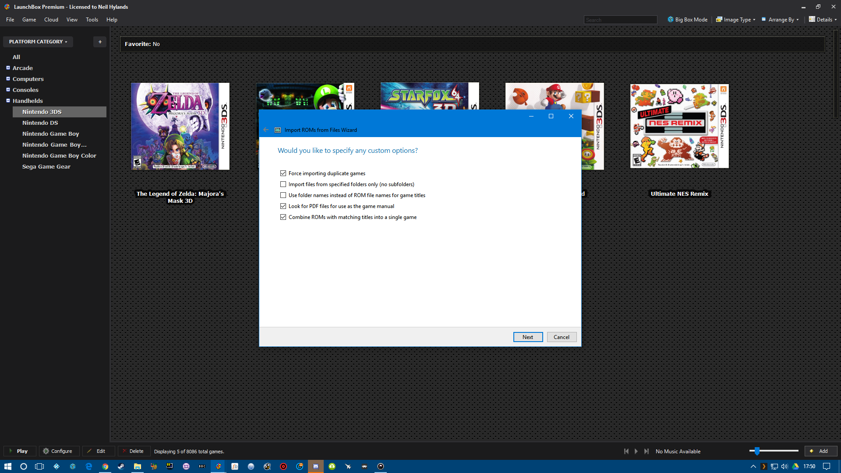Uncheck Combine ROMs with matching titles
The height and width of the screenshot is (473, 841).
click(x=283, y=217)
